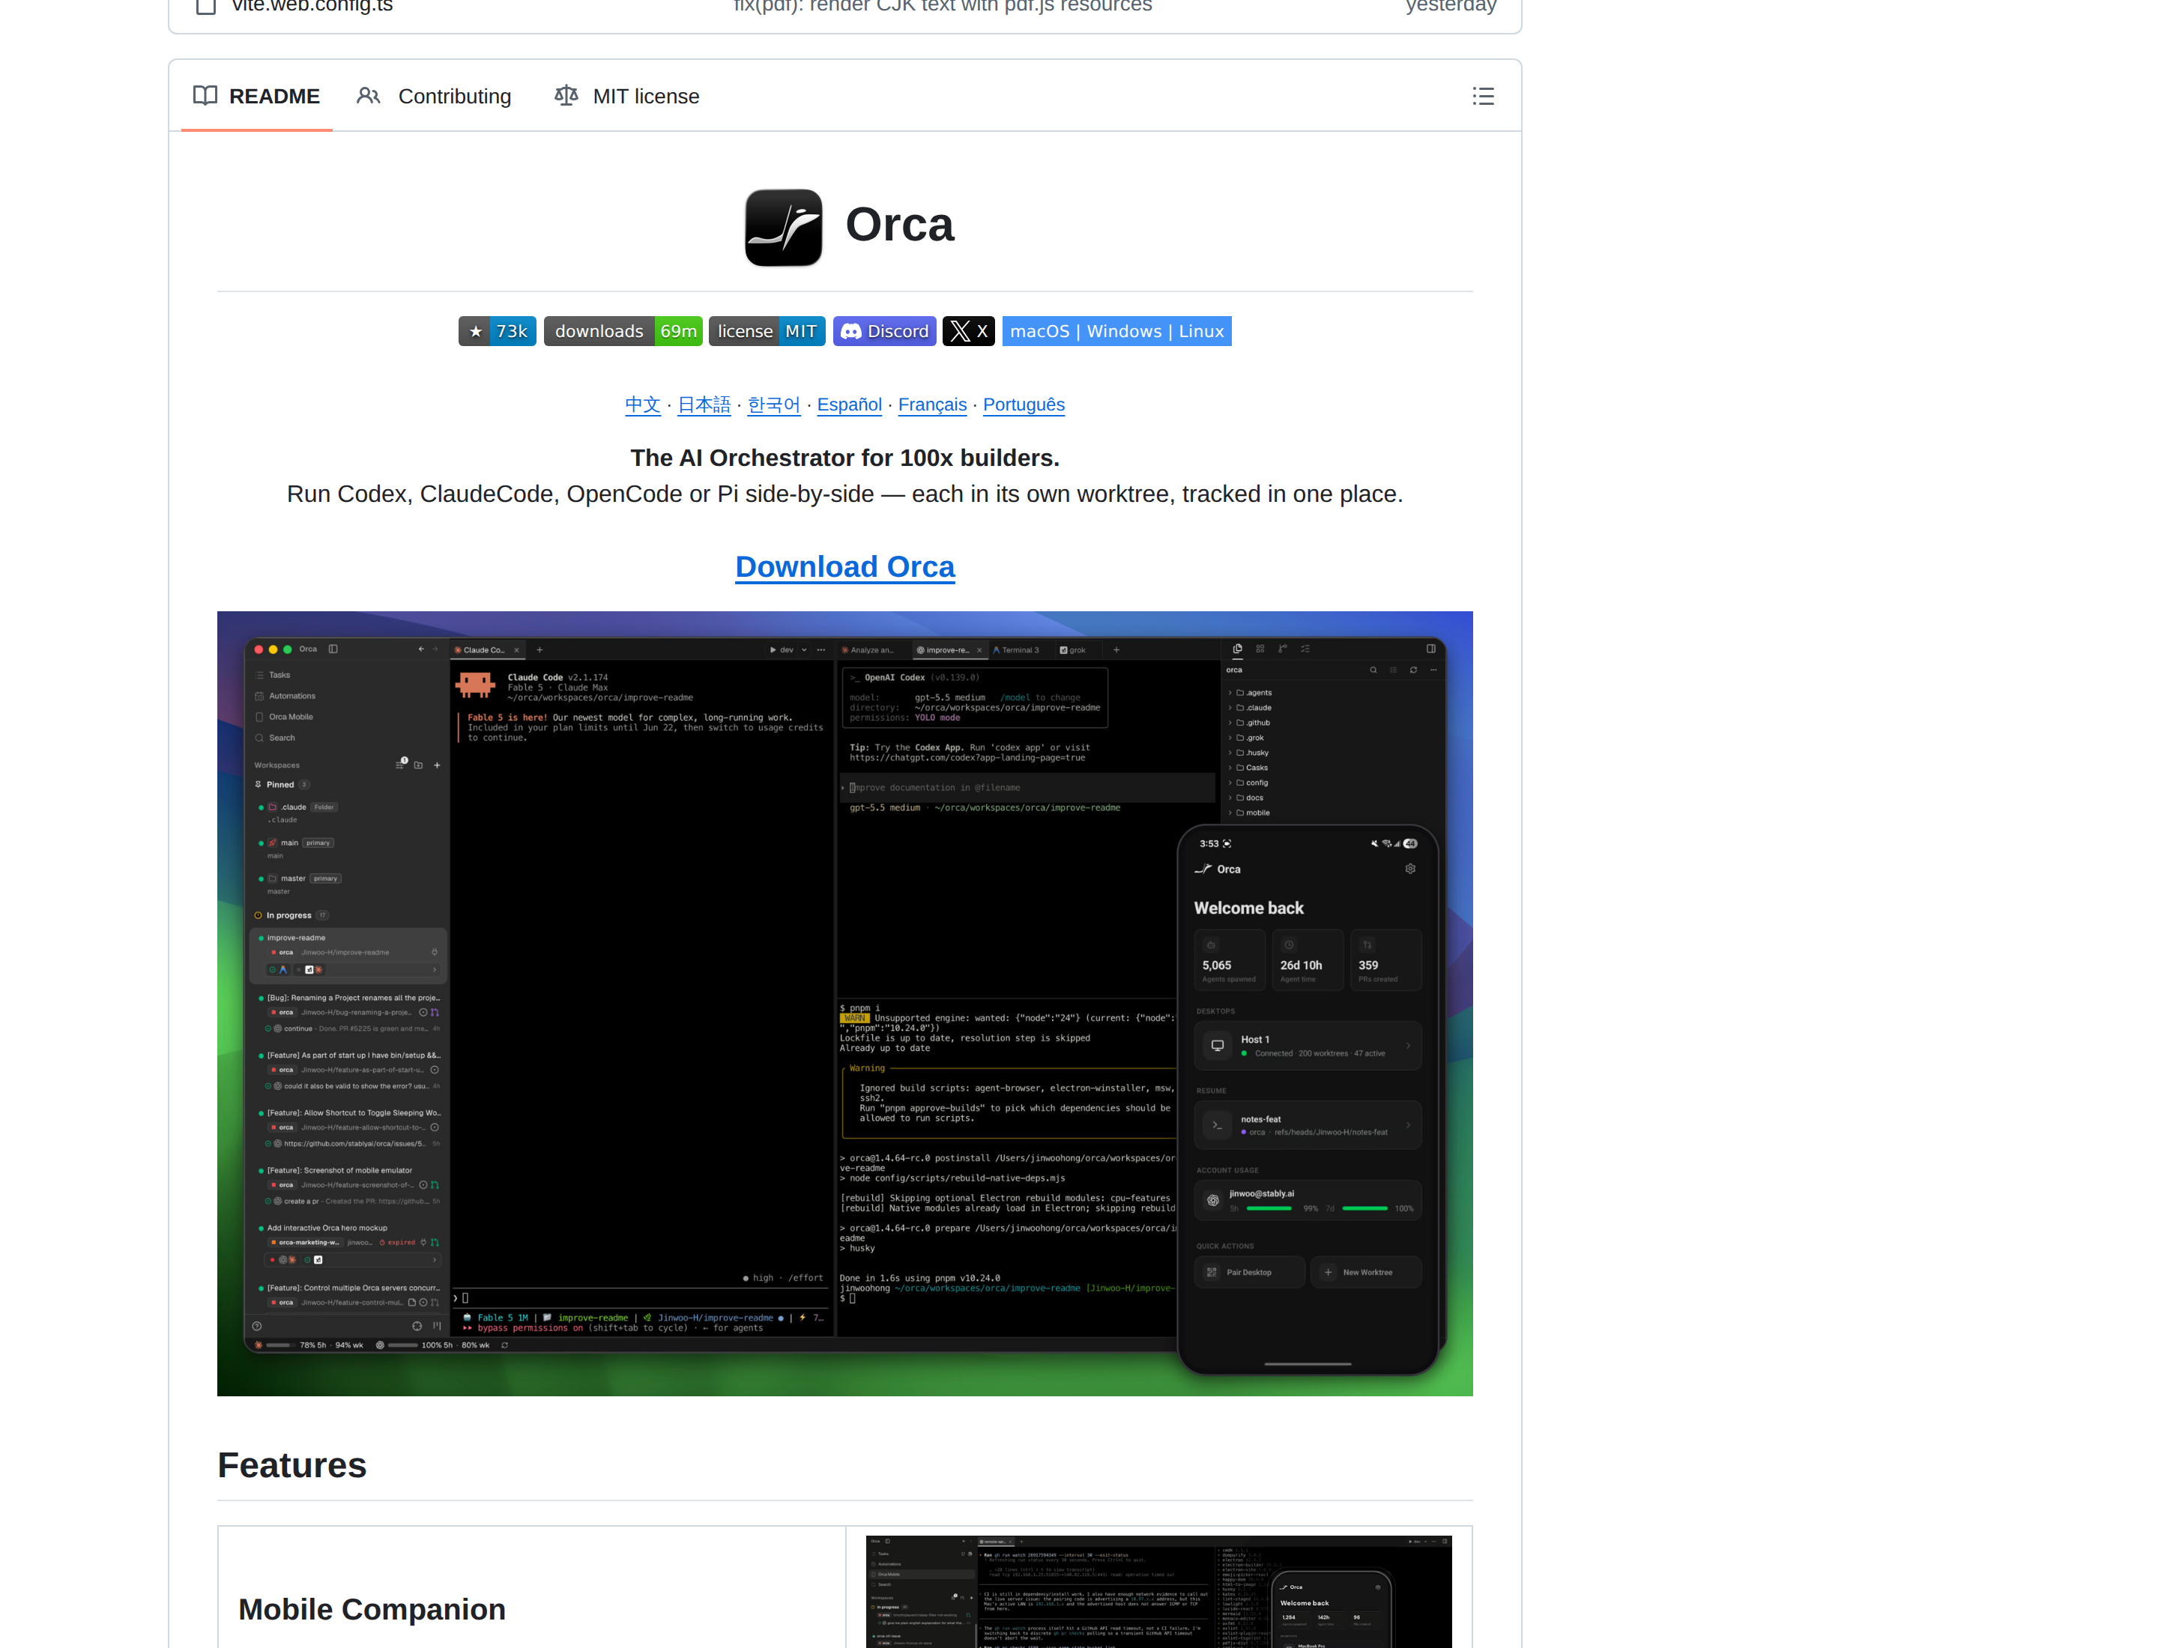Image resolution: width=2158 pixels, height=1648 pixels.
Task: Switch to the Contributing tab
Action: 434,96
